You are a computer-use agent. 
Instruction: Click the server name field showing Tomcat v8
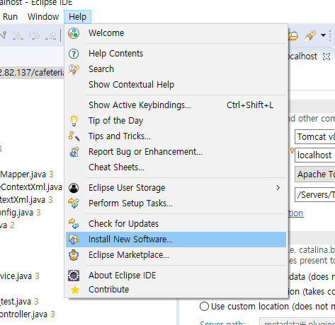[315, 136]
